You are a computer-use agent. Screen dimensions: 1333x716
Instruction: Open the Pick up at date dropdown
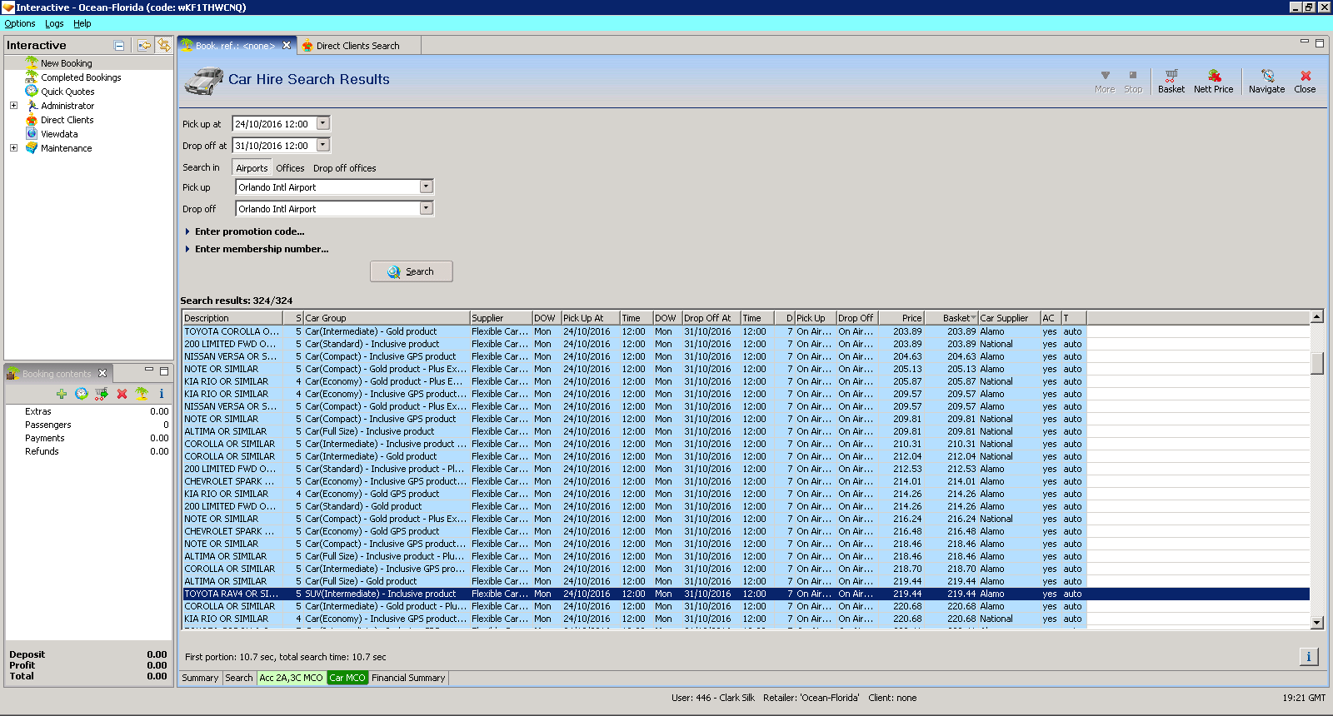tap(323, 123)
